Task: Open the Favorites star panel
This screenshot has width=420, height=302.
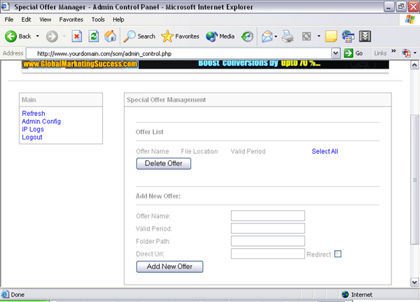Action: pos(180,36)
